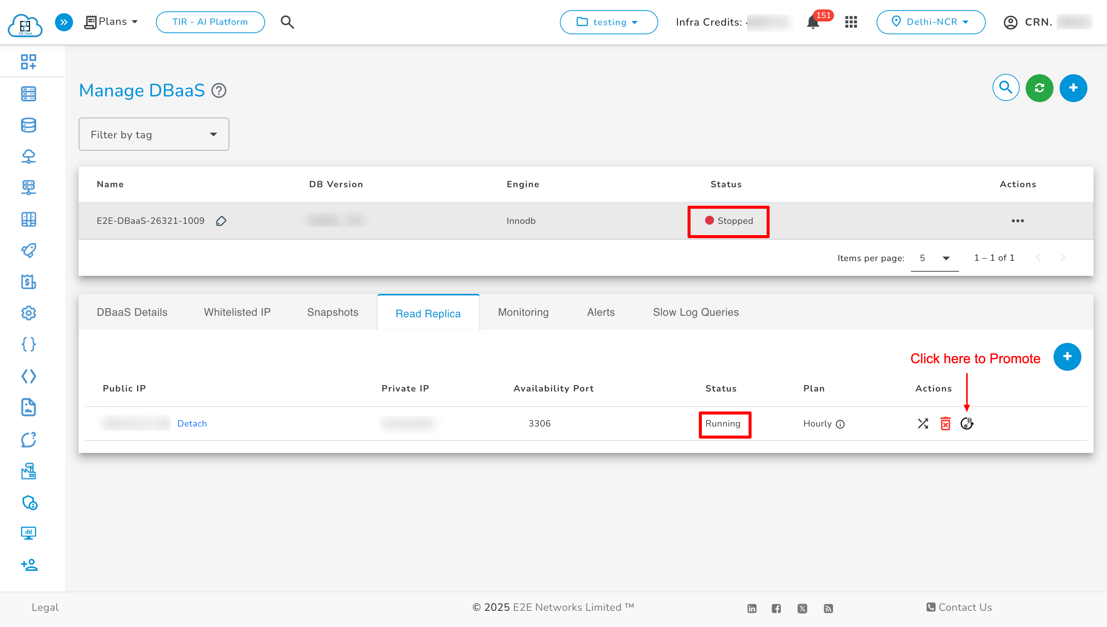Refresh the DBaaS list with green refresh button

[1039, 88]
